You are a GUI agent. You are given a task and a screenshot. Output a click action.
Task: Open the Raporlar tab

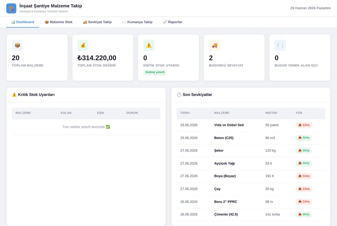tap(172, 22)
